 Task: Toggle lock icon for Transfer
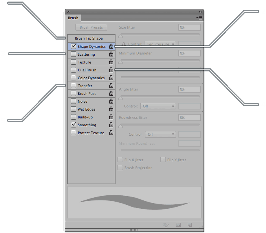111,86
